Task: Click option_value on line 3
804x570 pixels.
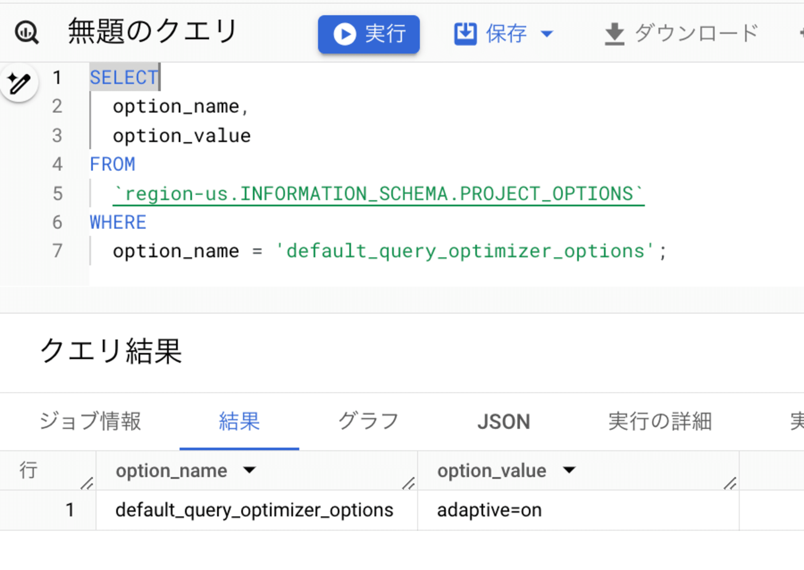Action: (x=182, y=136)
